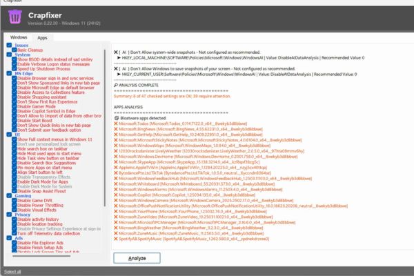Uncheck Disable Power Throttling
The width and height of the screenshot is (414, 276).
pos(14,205)
